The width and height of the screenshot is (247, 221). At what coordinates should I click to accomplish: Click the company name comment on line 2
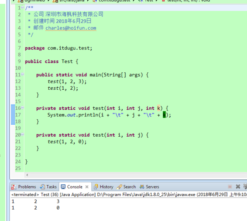pyautogui.click(x=68, y=14)
